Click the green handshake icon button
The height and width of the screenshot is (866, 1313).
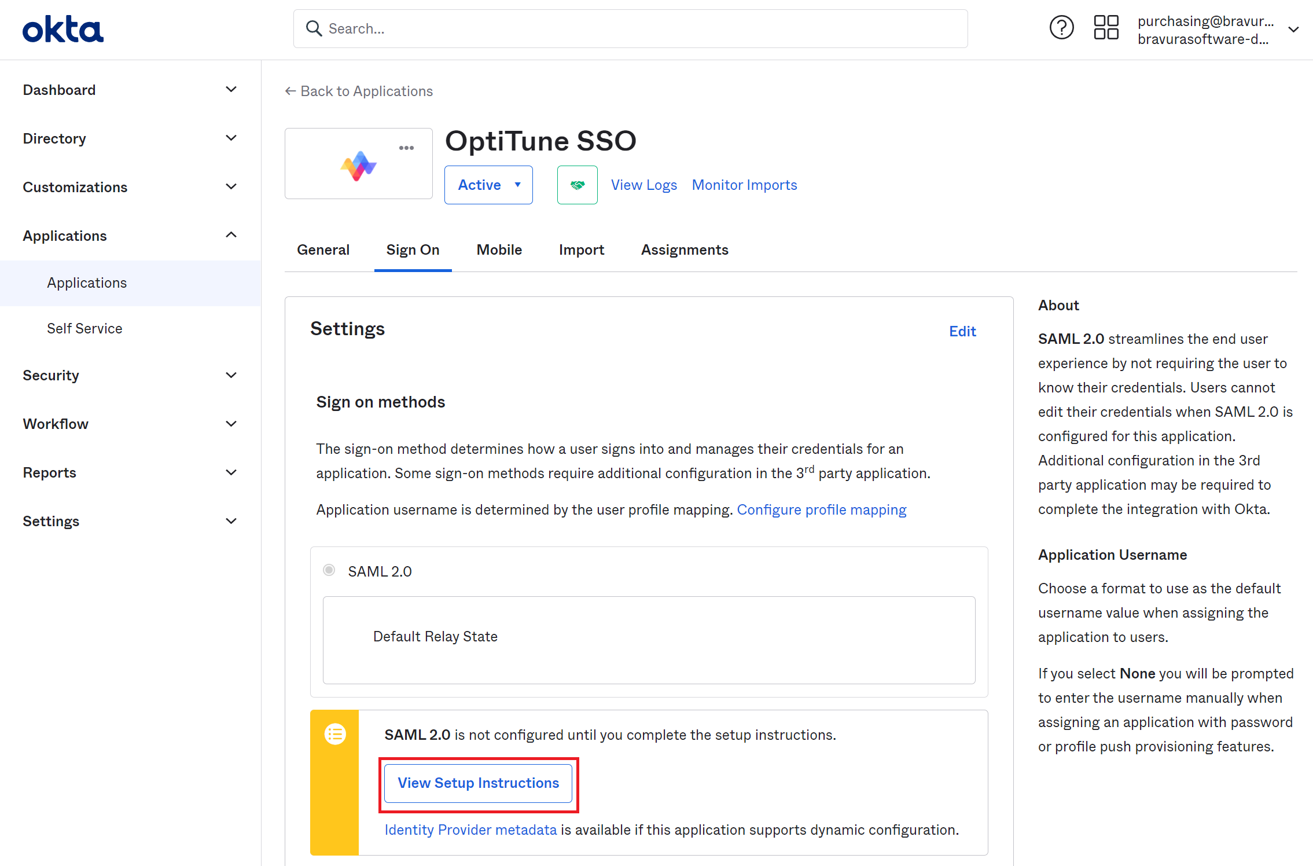click(x=577, y=185)
